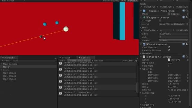
Task: Click the Player AI script component icon
Action: click(144, 57)
